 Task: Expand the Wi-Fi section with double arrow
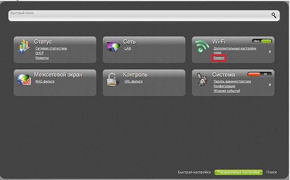pyautogui.click(x=269, y=52)
